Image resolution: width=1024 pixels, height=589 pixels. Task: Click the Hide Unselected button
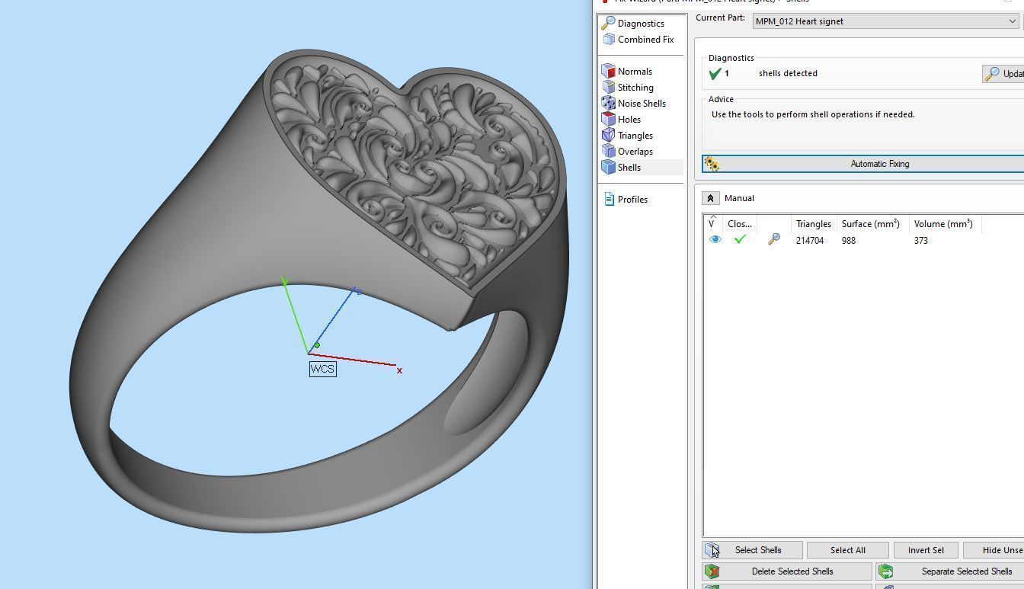tap(994, 550)
